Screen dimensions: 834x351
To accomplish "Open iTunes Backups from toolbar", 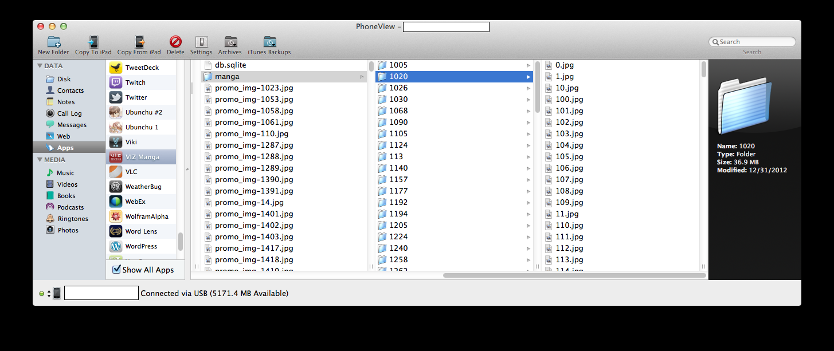I will [269, 42].
